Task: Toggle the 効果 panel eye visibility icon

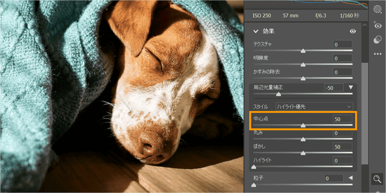Action: click(x=353, y=31)
